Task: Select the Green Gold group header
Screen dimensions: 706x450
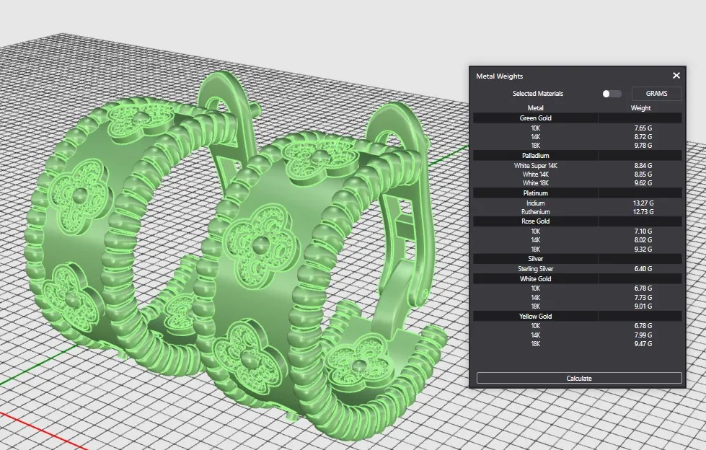Action: point(536,118)
